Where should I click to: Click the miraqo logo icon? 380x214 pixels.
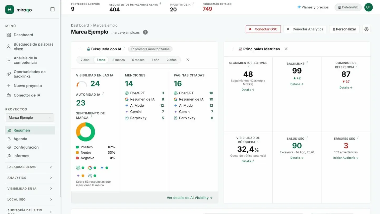(x=9, y=9)
